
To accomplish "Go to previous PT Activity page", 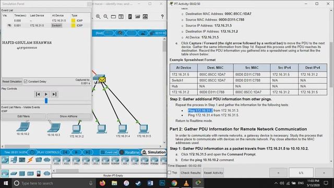I will pos(278,173).
